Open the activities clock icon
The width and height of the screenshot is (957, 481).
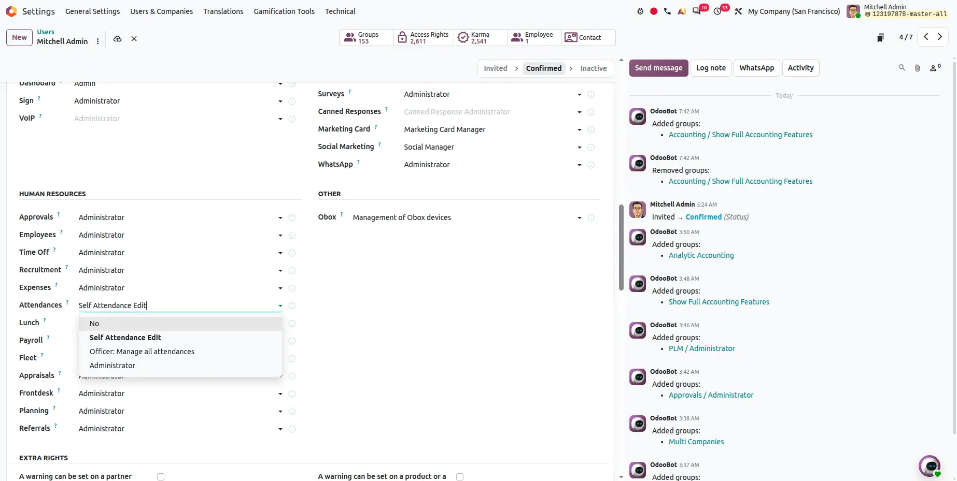click(x=717, y=11)
